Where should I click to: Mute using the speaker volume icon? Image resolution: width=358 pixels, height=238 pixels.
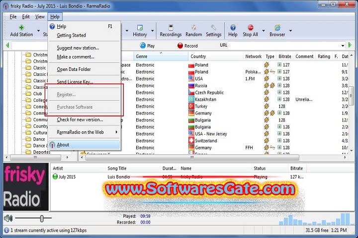[x=8, y=218]
